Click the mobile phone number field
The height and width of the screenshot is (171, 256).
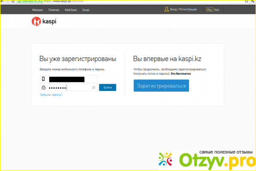coord(69,79)
